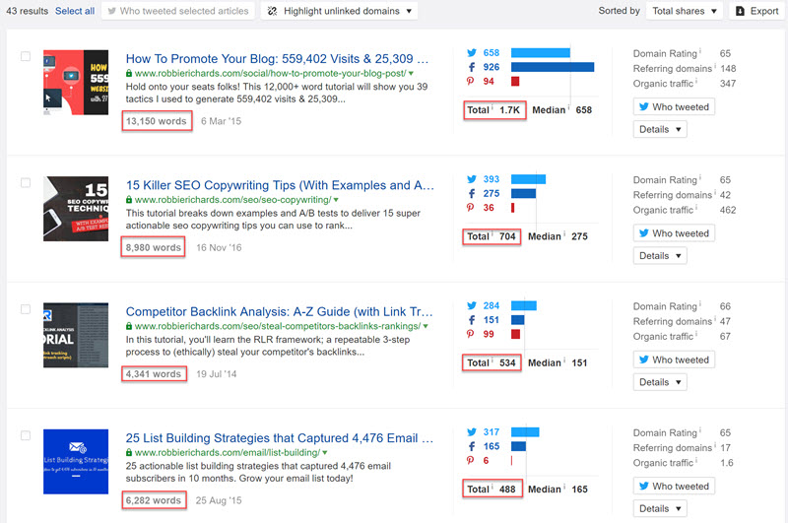Image resolution: width=788 pixels, height=523 pixels.
Task: Select checkbox for Competitor Backlink Analysis article
Action: (x=26, y=309)
